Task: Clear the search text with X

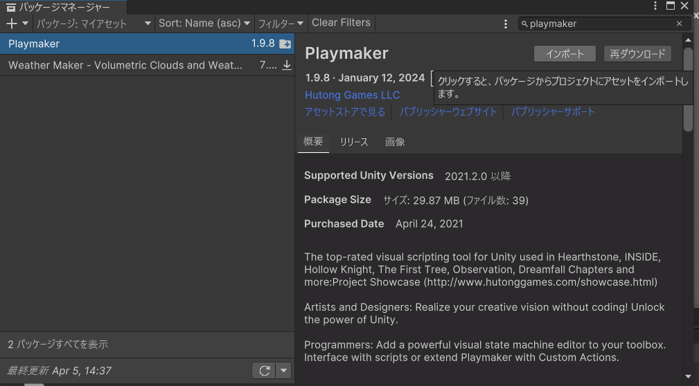Action: (679, 24)
